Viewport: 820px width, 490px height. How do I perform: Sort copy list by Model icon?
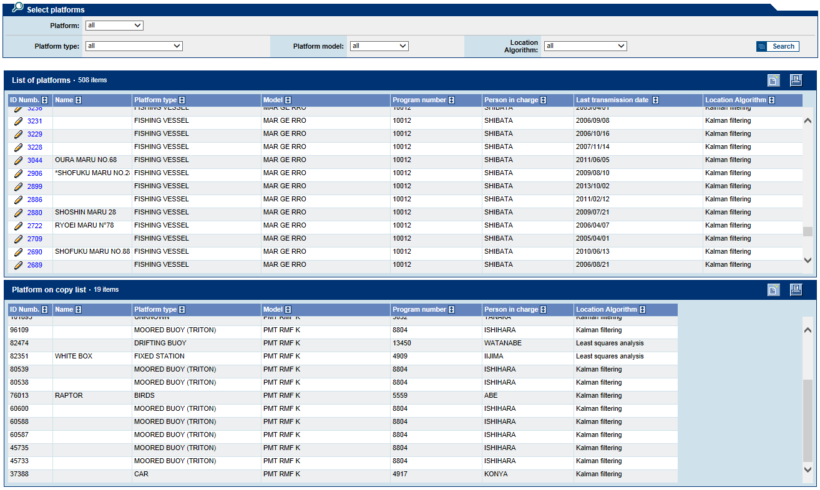[x=288, y=310]
